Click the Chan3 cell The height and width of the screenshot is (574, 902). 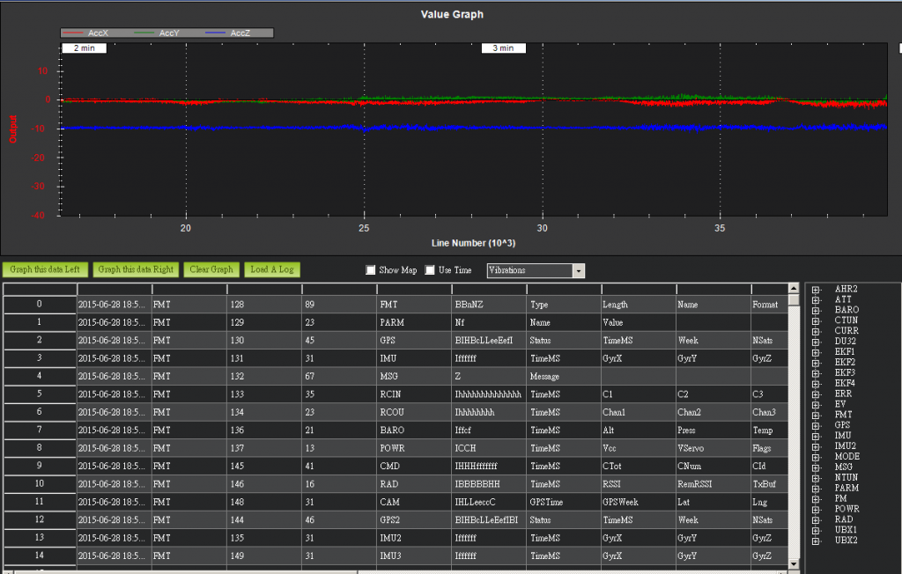[x=768, y=412]
